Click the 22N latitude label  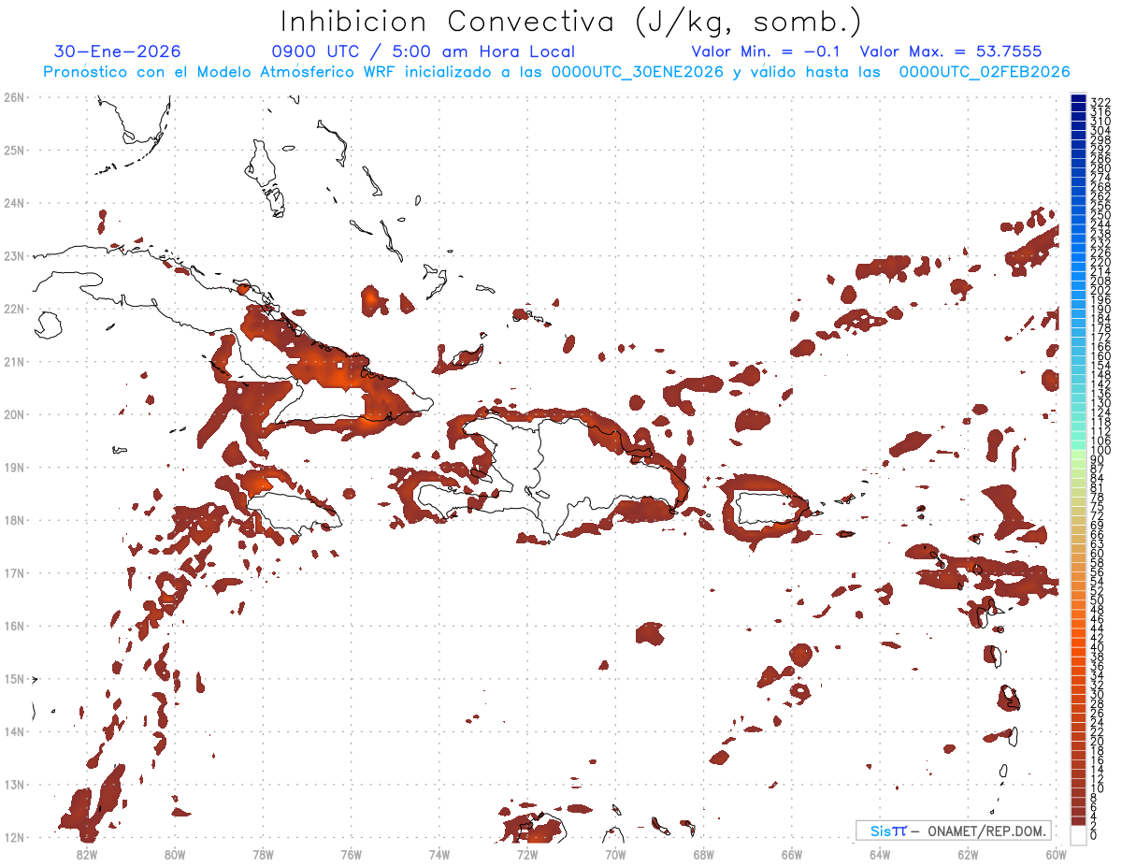point(14,308)
